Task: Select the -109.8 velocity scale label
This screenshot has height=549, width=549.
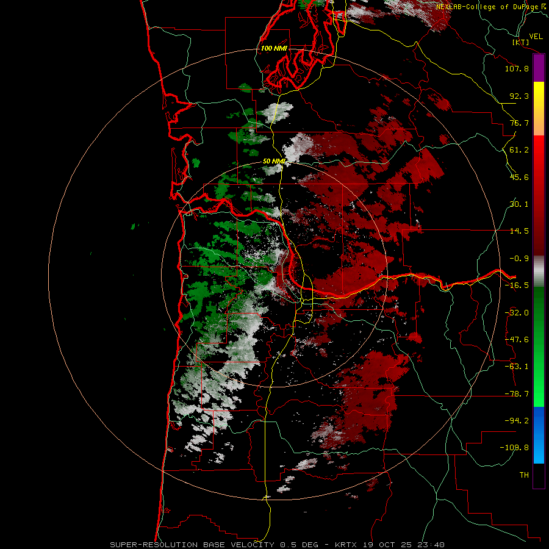Action: pos(514,448)
